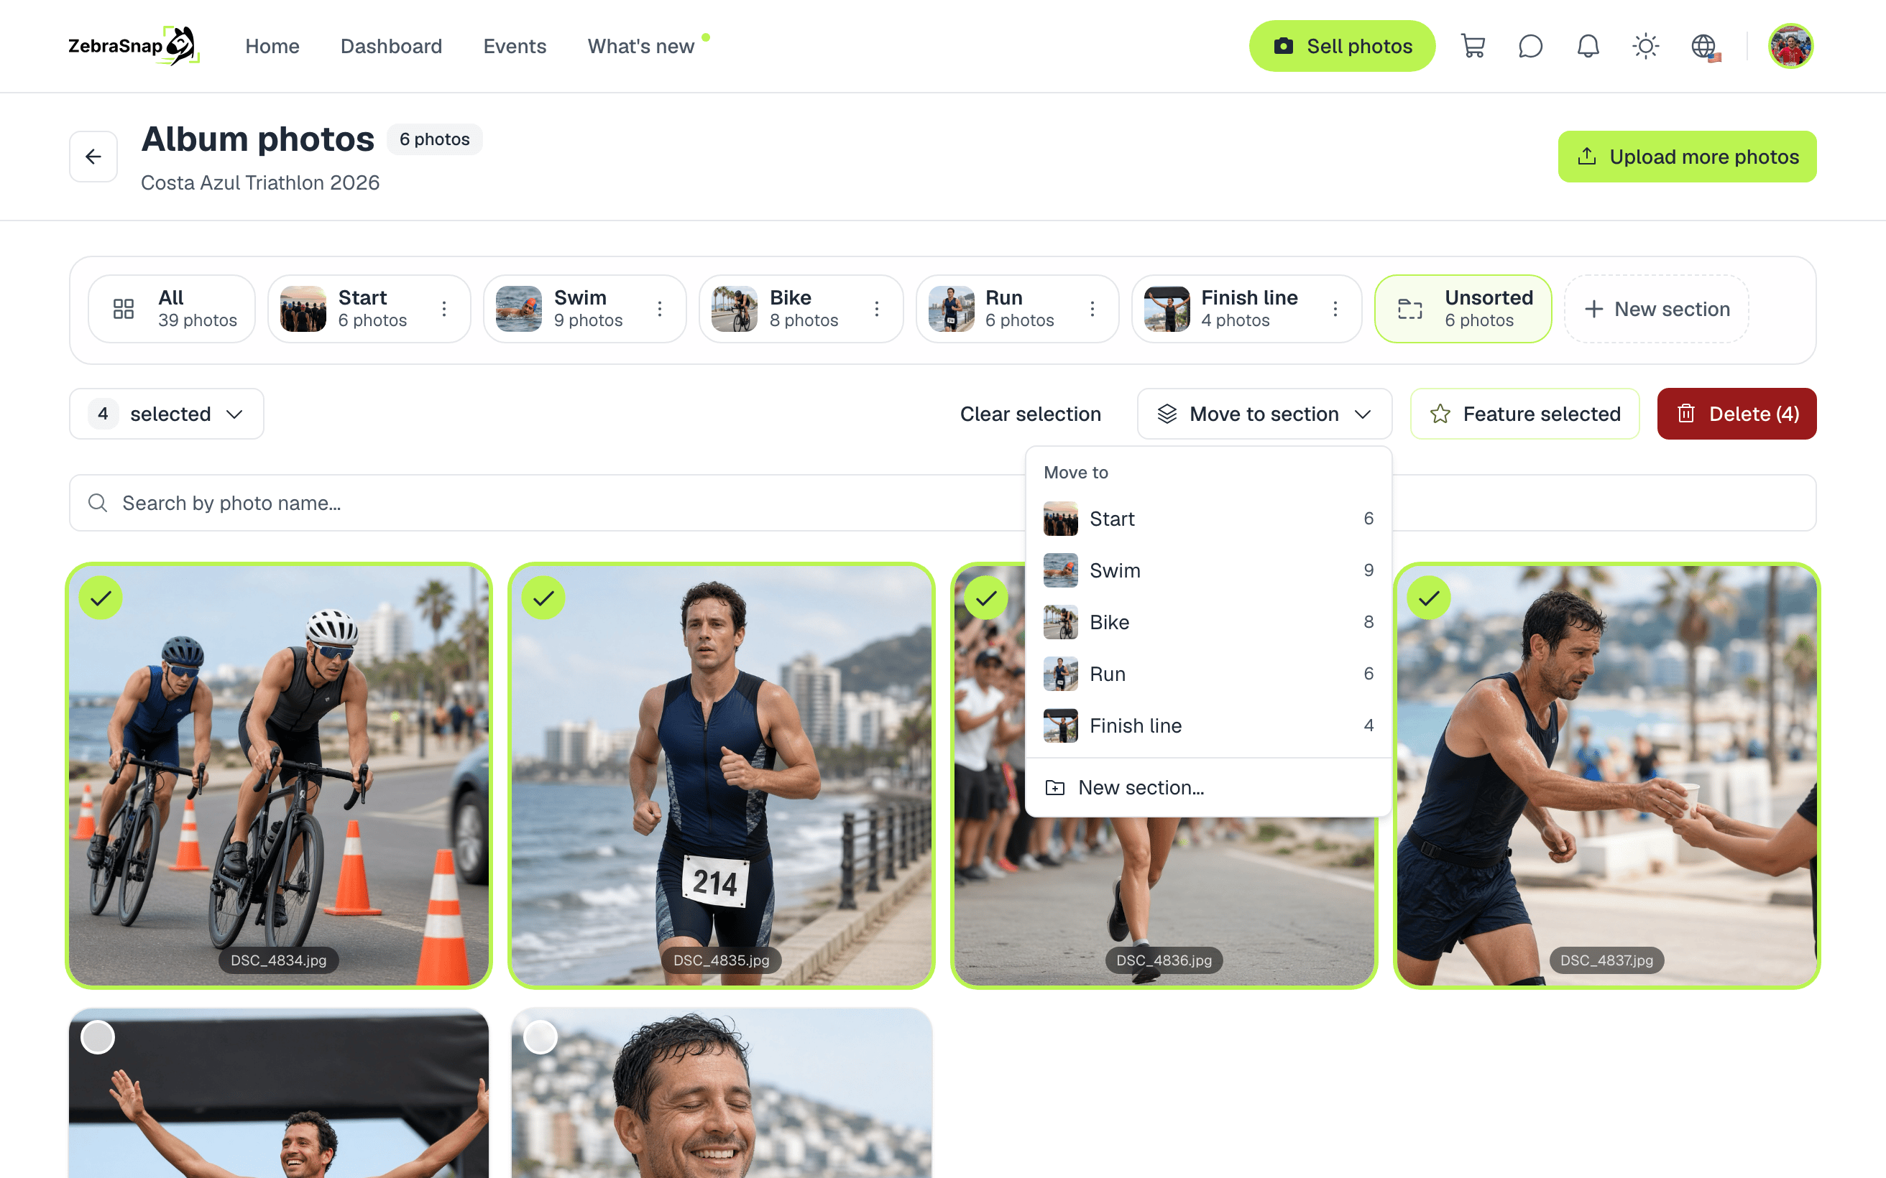Click the Delete (4) button

tap(1736, 414)
